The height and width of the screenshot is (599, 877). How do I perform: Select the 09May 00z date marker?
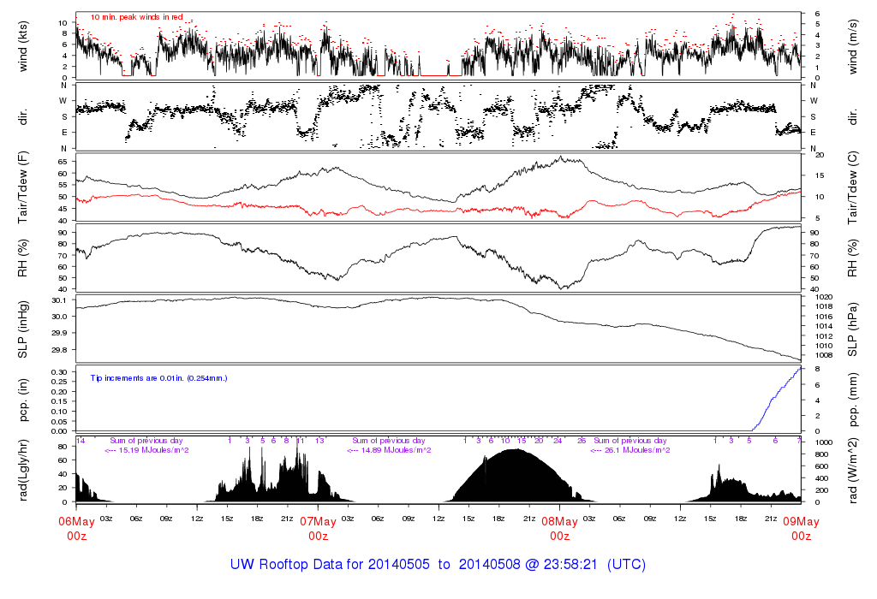pos(801,528)
